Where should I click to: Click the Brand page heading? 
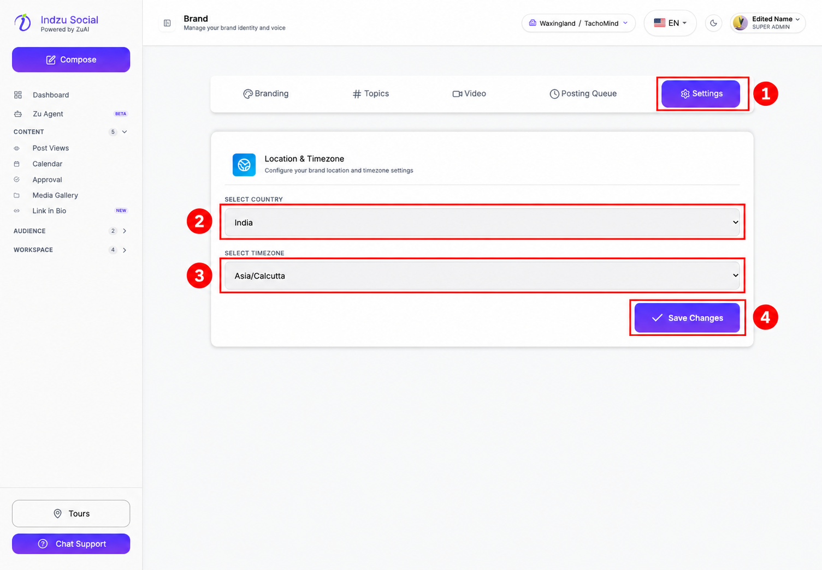pos(196,19)
